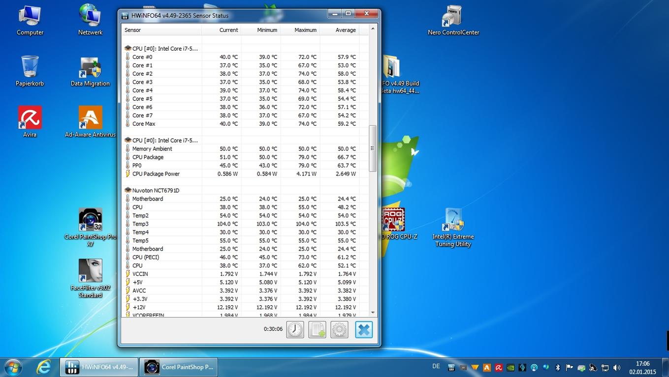Image resolution: width=669 pixels, height=377 pixels.
Task: Click the network tray icon
Action: (x=605, y=367)
